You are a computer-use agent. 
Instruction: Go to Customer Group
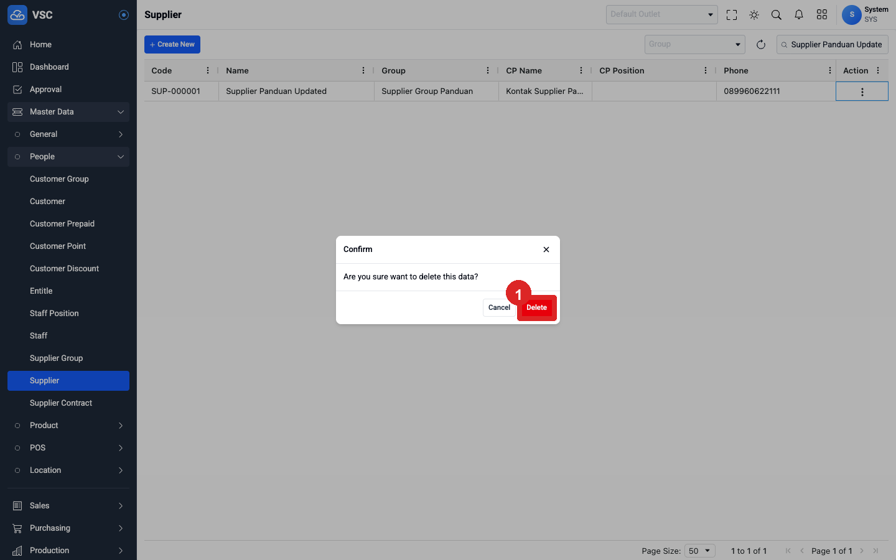(x=68, y=179)
